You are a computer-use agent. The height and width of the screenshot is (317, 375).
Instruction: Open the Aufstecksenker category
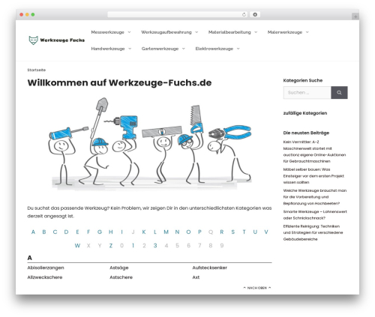pos(209,268)
